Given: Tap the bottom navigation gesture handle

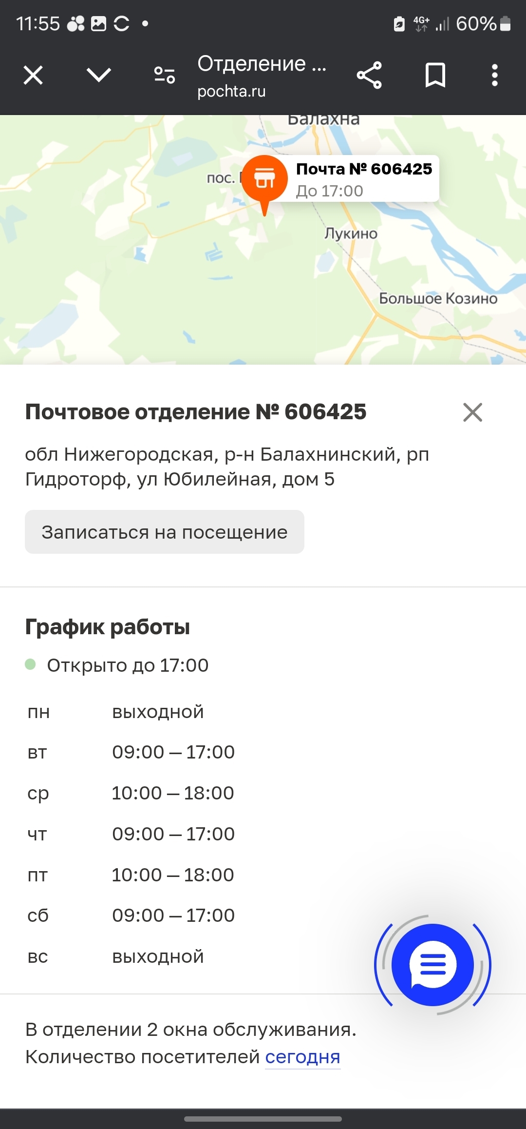Looking at the screenshot, I should [263, 1119].
